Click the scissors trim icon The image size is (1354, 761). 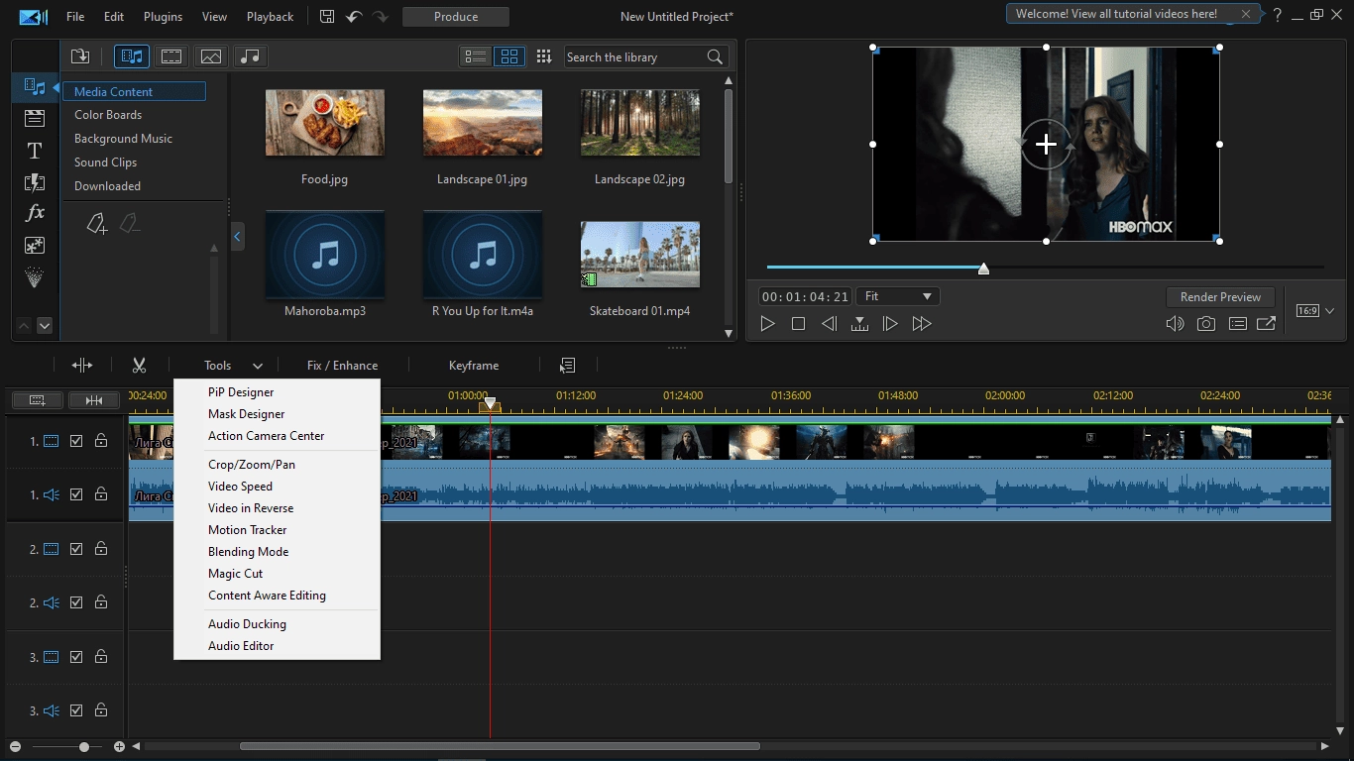[x=139, y=366]
